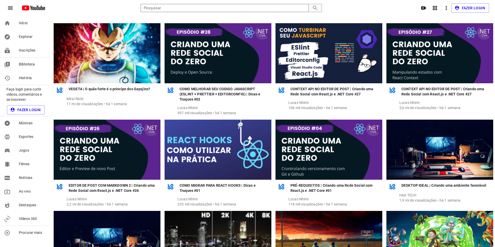Image resolution: width=495 pixels, height=247 pixels.
Task: Click FAZER LOGIN button in the sidebar
Action: point(26,110)
